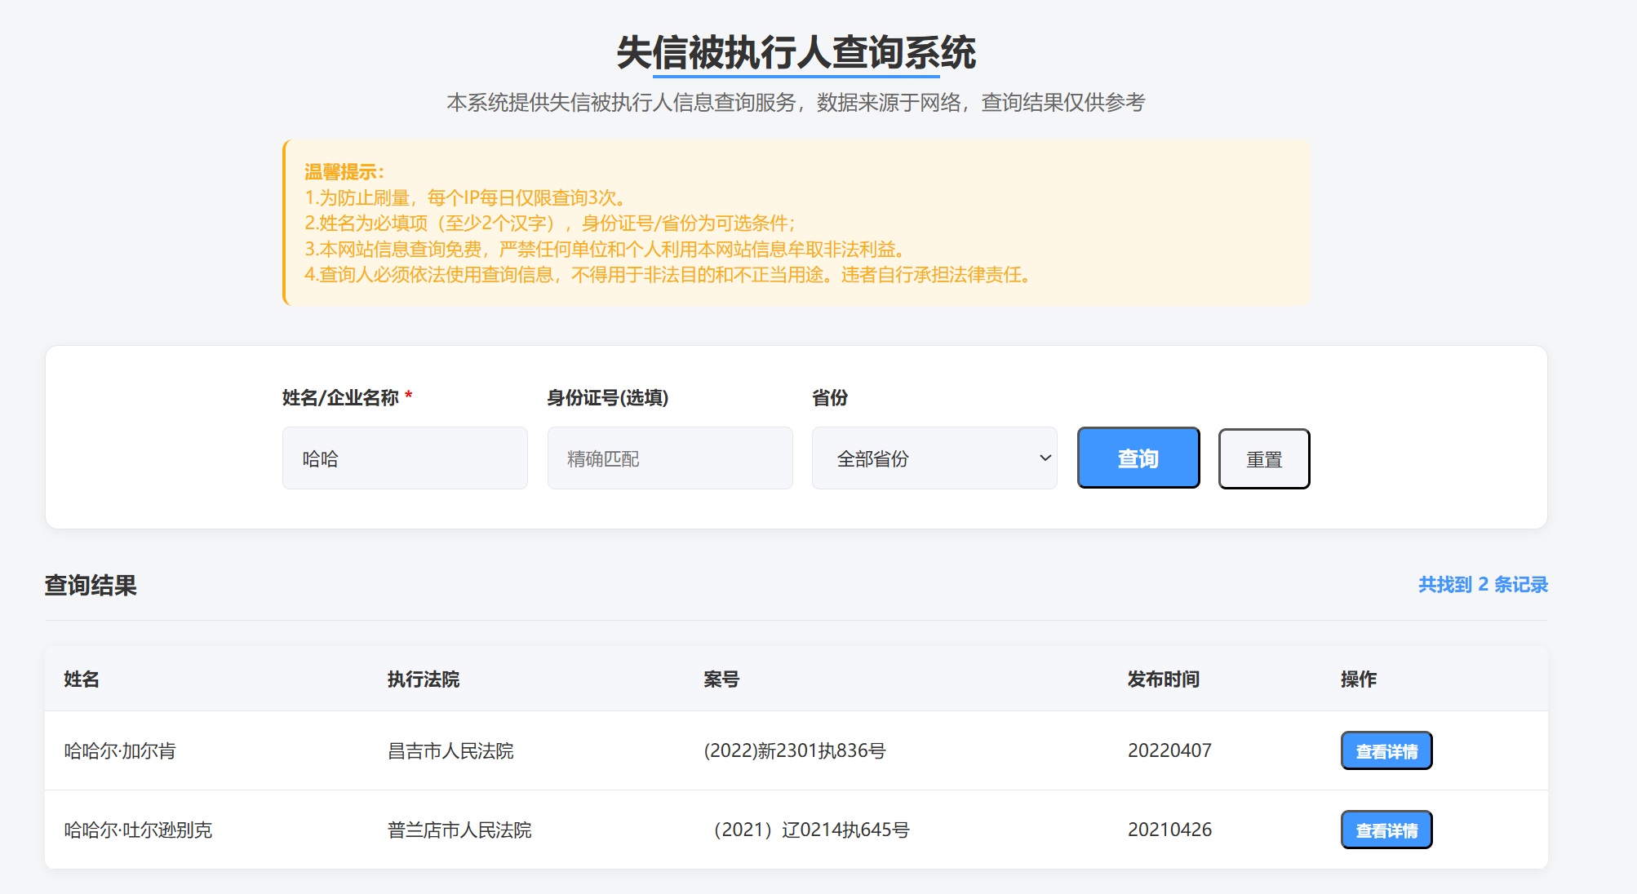Click the 查询结果 section heading

point(91,585)
